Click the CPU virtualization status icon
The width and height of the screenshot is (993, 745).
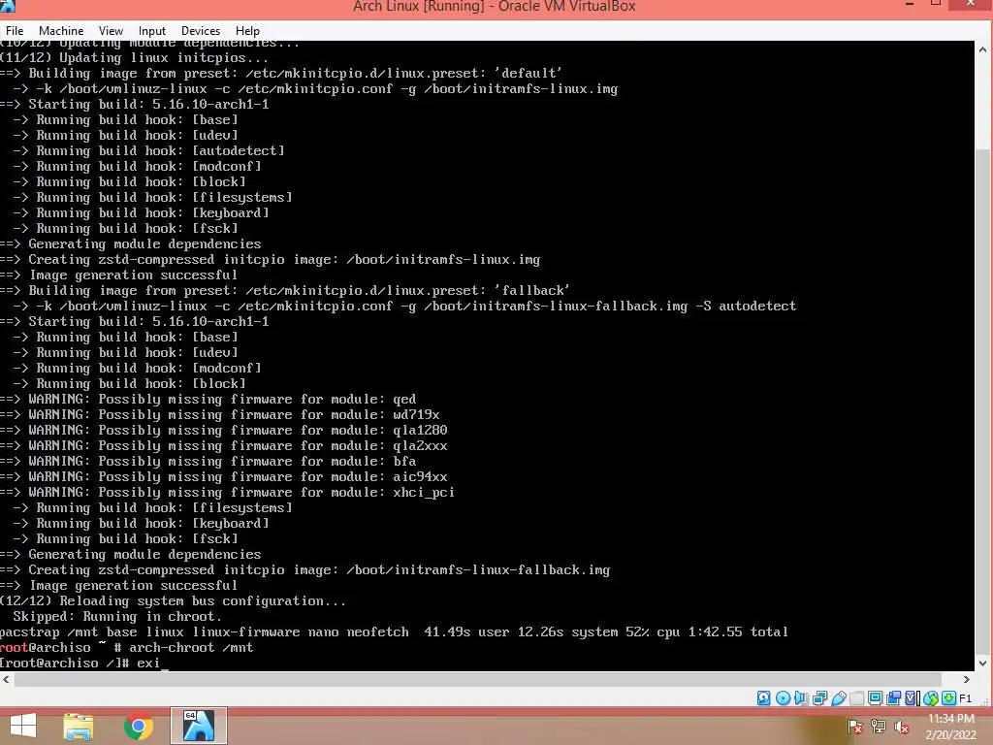point(913,698)
